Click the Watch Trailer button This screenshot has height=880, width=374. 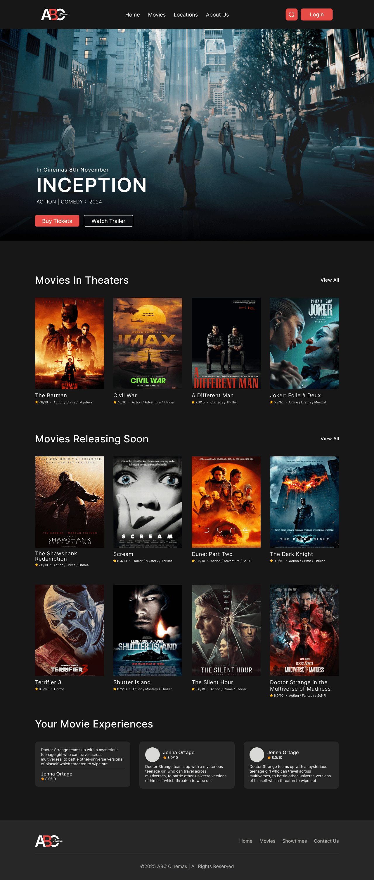click(108, 221)
